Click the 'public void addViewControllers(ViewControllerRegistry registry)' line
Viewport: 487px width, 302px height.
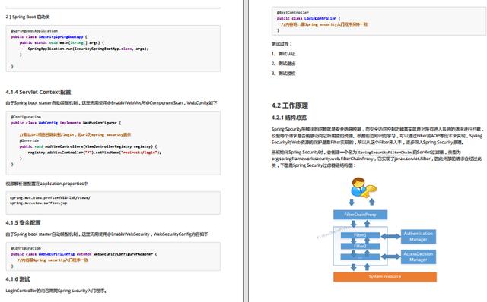pyautogui.click(x=88, y=146)
